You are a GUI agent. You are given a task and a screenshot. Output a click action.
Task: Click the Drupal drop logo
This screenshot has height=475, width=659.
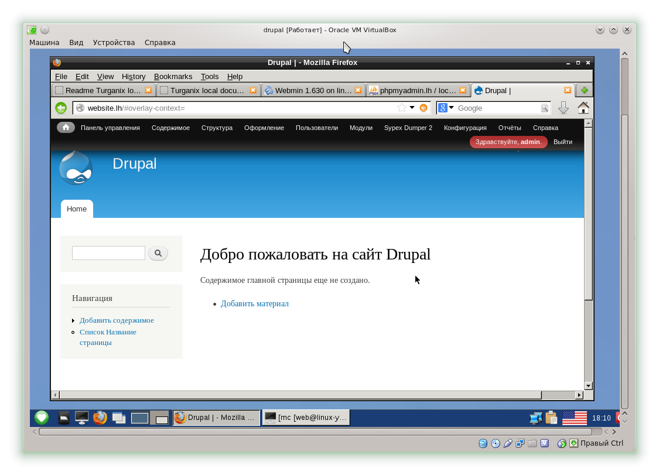76,168
